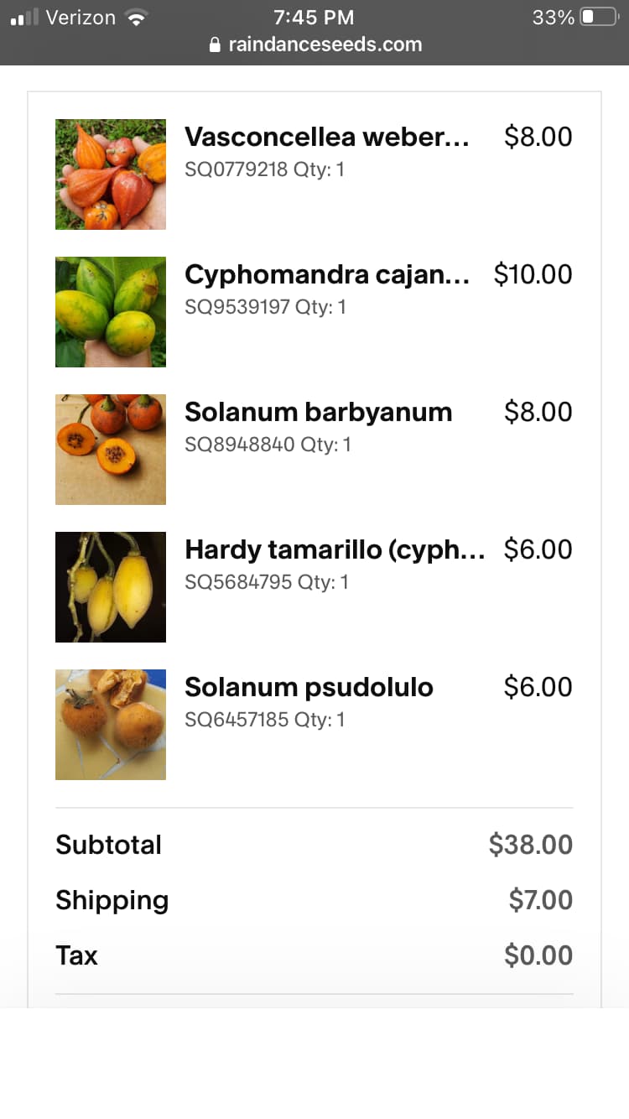Open the Vasconcellea product thumbnail
Image resolution: width=629 pixels, height=1119 pixels.
click(x=111, y=174)
